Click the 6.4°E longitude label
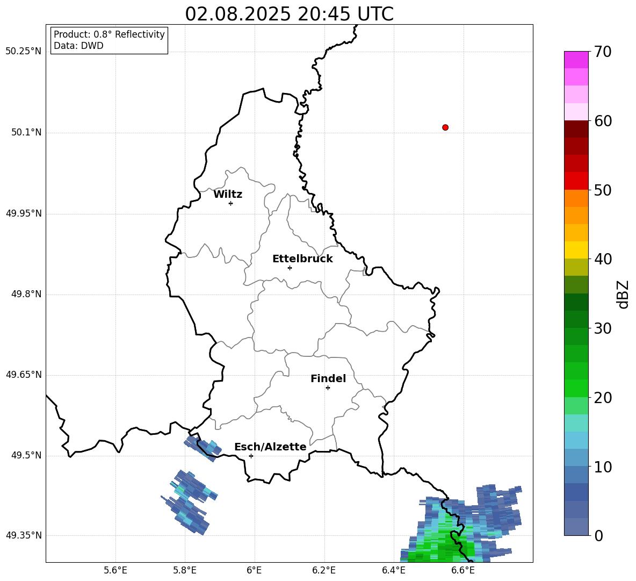 393,570
